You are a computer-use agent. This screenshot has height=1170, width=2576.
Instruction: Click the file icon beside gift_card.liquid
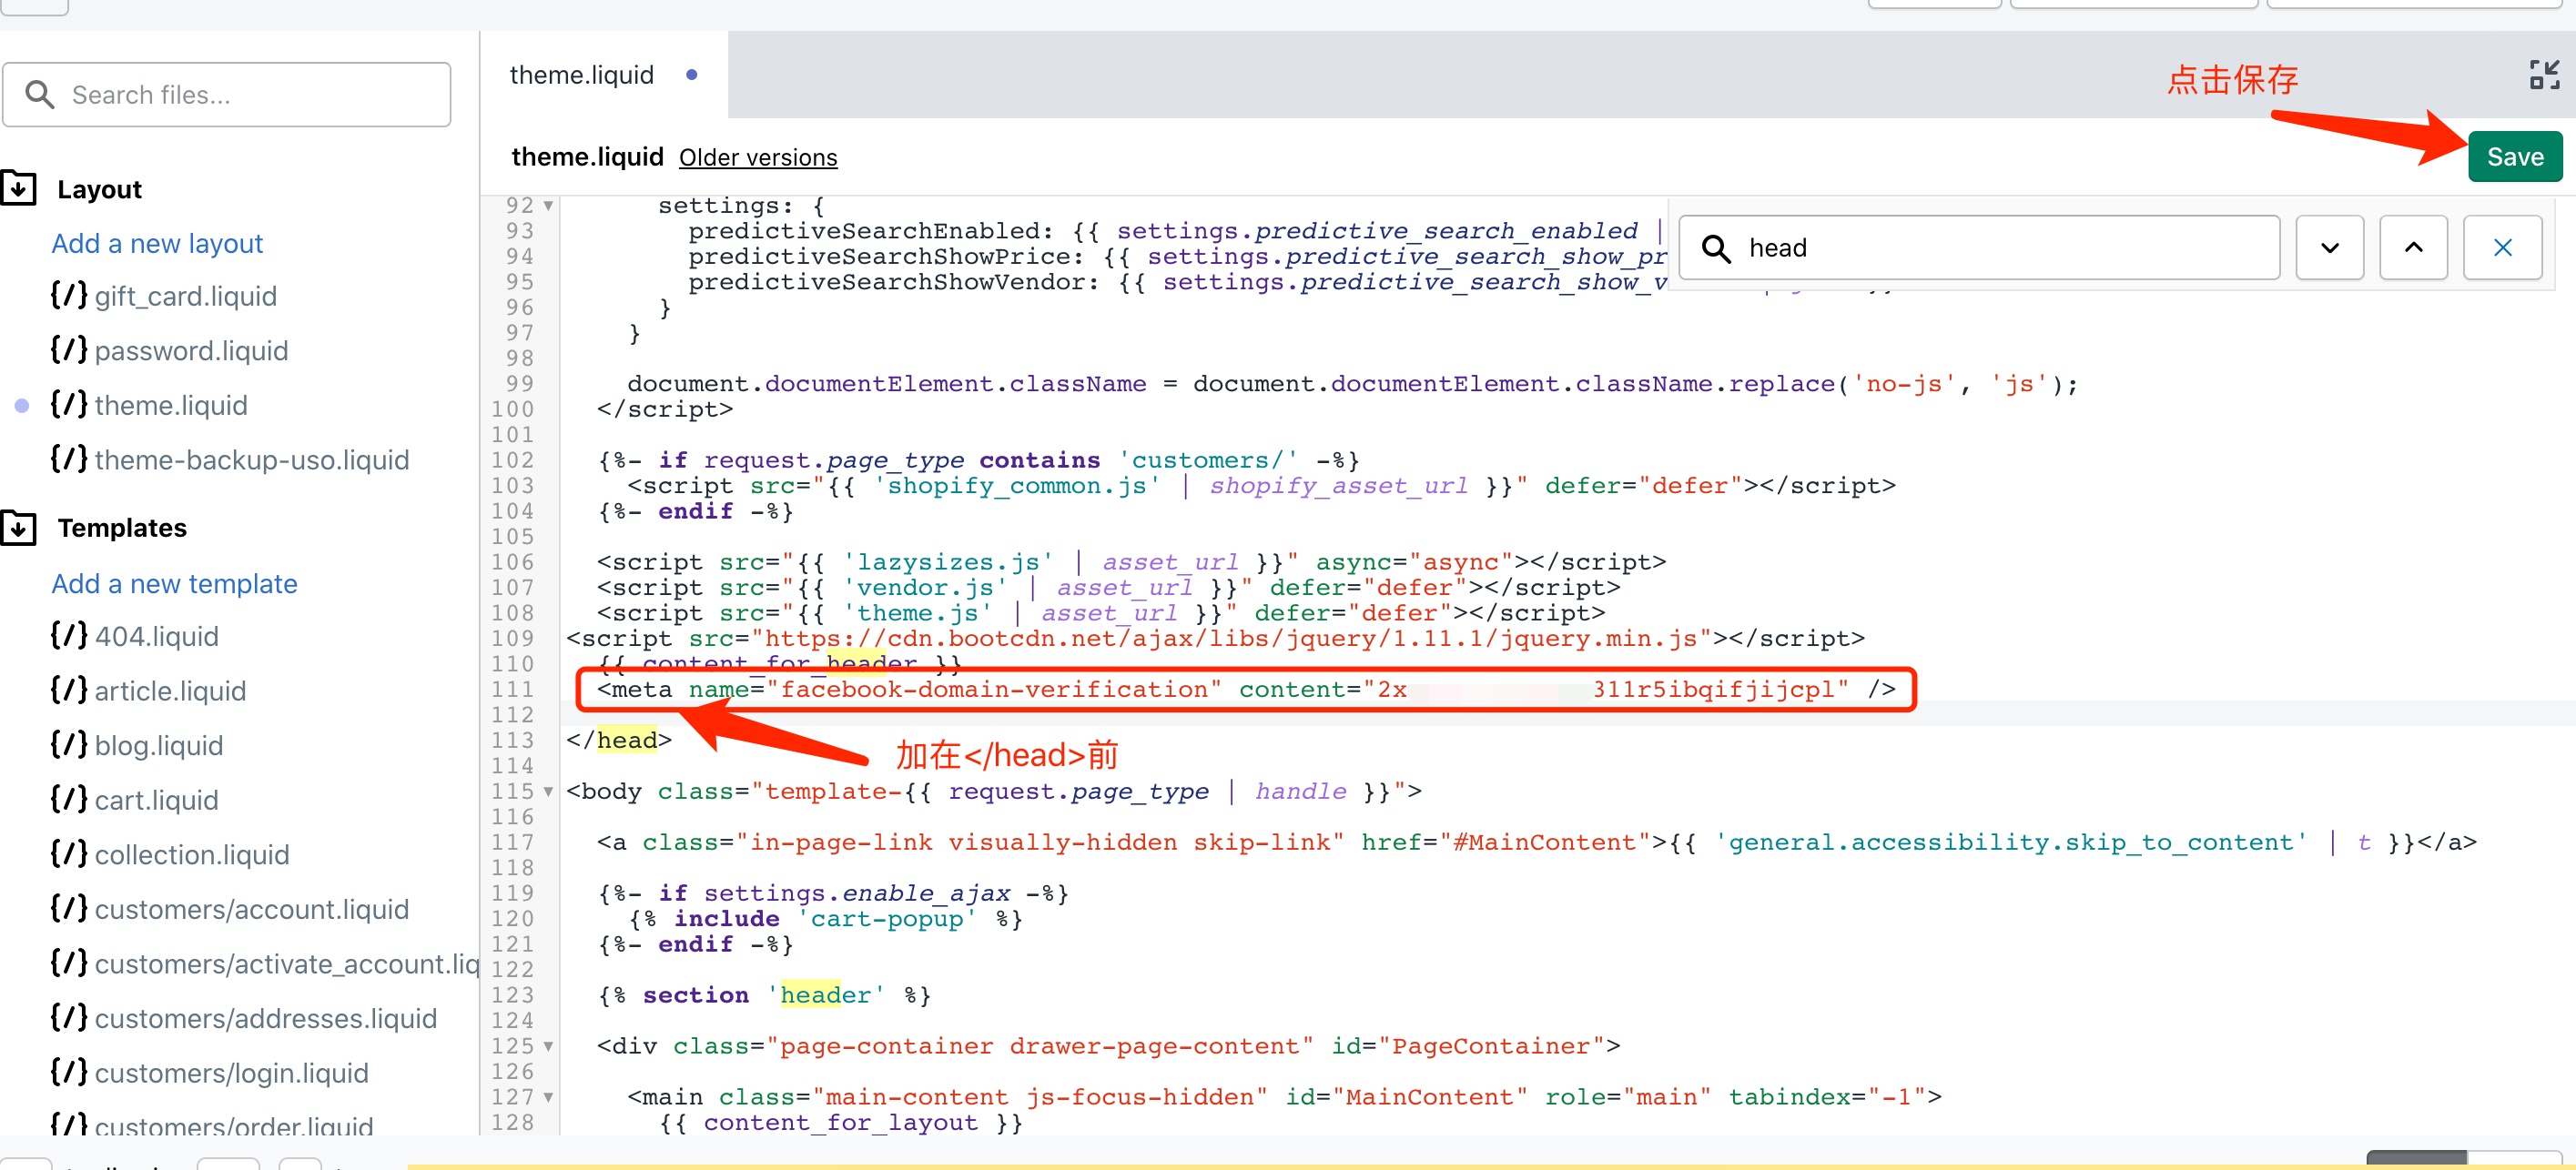pos(69,295)
